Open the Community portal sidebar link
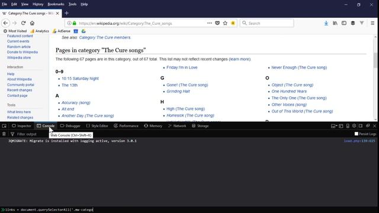This screenshot has width=379, height=213. tap(21, 85)
